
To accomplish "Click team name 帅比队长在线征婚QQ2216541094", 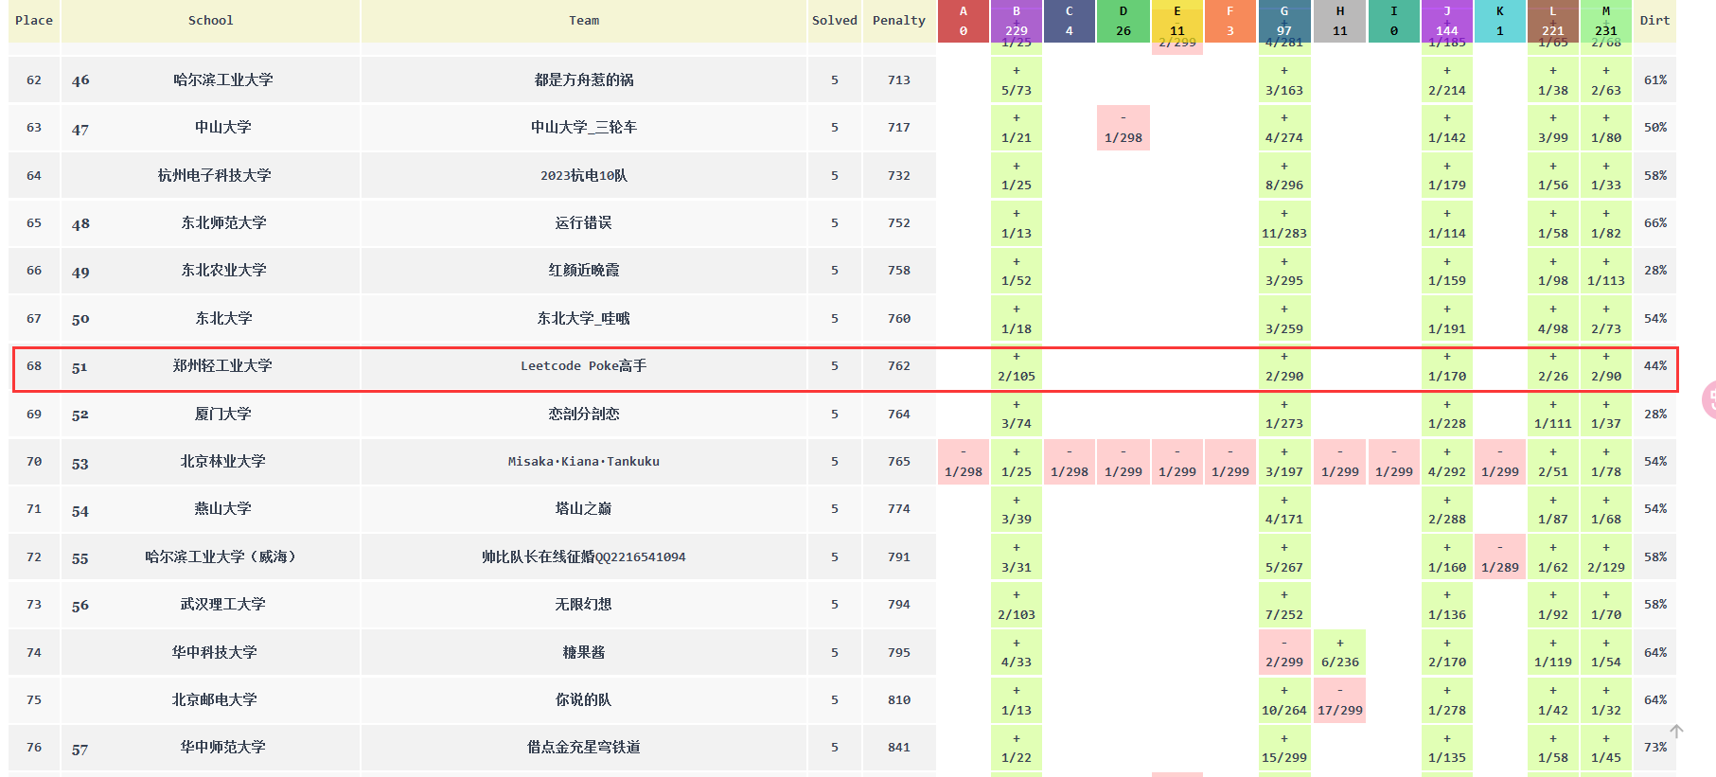I will point(584,557).
